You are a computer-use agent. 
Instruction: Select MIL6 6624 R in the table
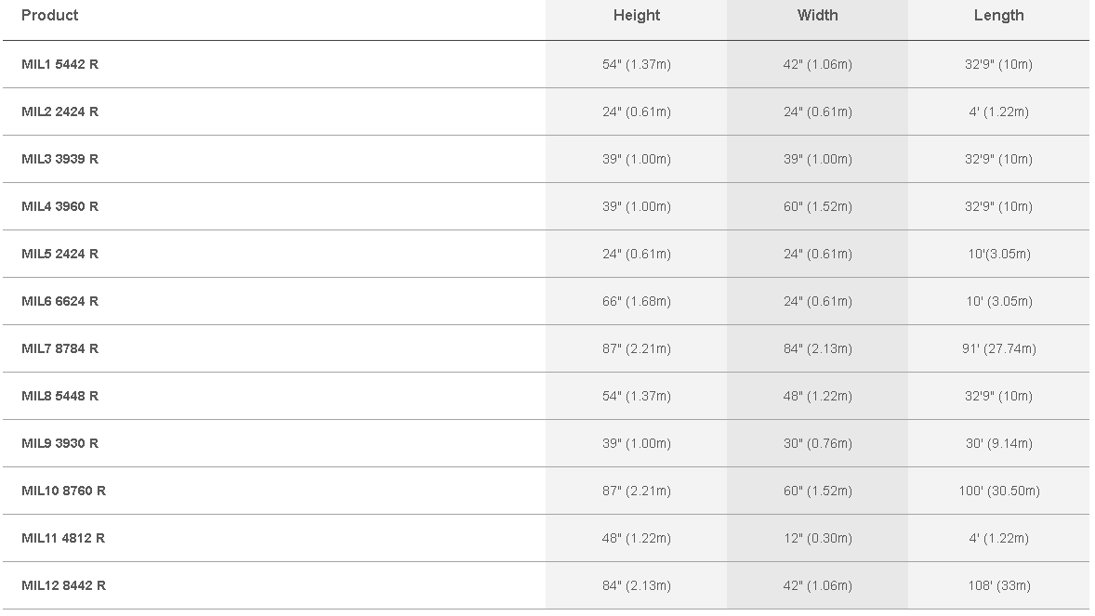(59, 301)
